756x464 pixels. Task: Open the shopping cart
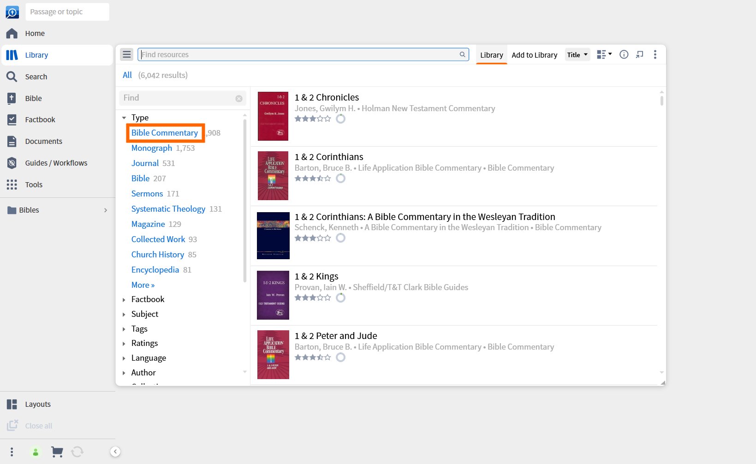click(x=57, y=452)
